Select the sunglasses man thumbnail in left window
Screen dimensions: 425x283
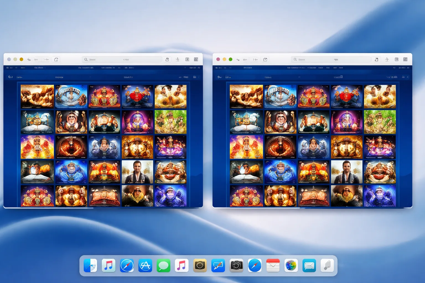tap(138, 196)
